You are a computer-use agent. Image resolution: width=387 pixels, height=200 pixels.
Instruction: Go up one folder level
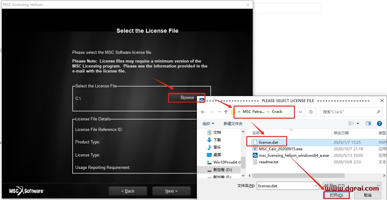(x=226, y=112)
